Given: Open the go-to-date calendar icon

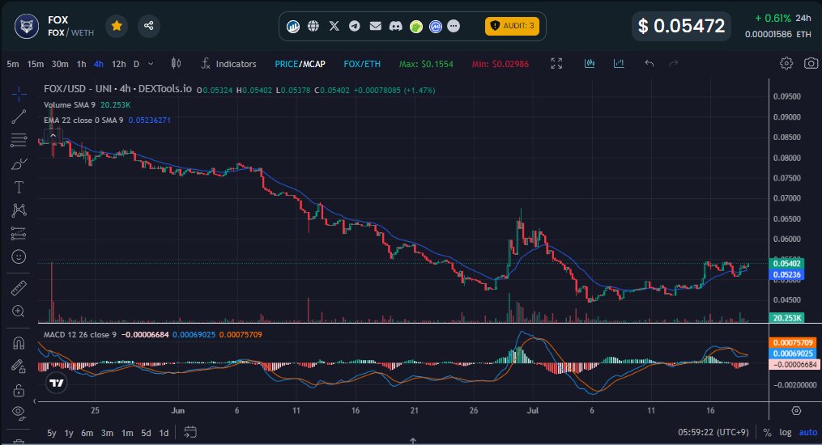Looking at the screenshot, I should click(190, 432).
